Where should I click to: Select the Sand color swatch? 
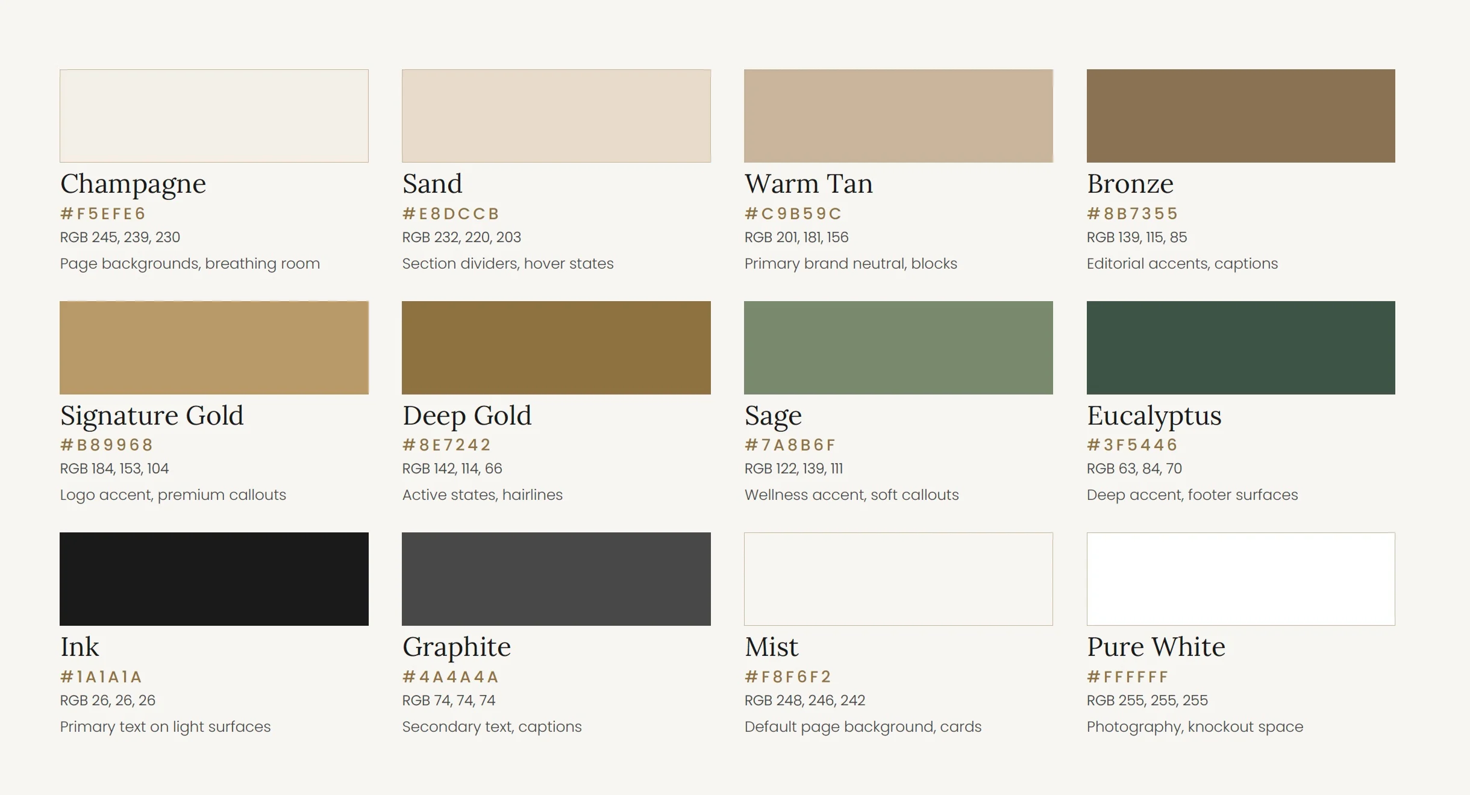click(556, 116)
